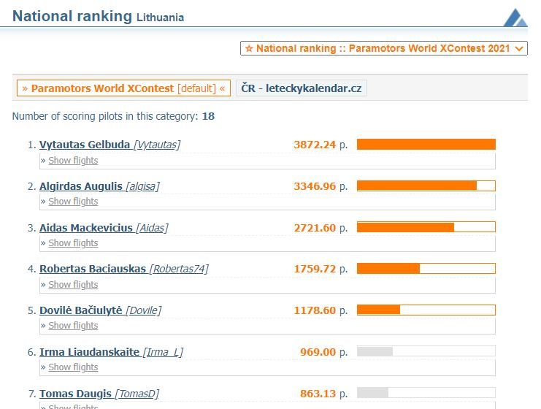Open Irma Liaudanskaite pilot profile
This screenshot has width=541, height=409.
111,352
